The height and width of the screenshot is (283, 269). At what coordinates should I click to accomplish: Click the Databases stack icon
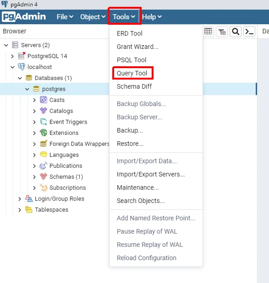click(x=29, y=78)
